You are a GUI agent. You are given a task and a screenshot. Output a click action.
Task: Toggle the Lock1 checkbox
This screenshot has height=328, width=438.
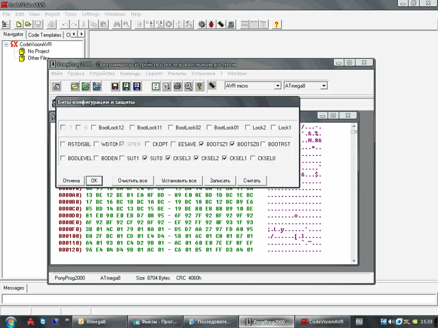click(x=273, y=128)
